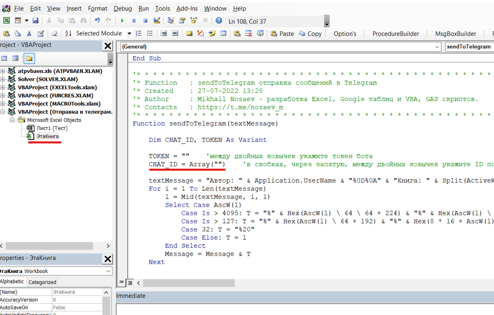Click View Code icon in Project panel
The image size is (494, 315).
(4, 58)
